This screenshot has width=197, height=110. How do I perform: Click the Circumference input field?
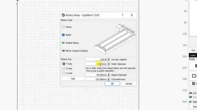[x=97, y=79]
